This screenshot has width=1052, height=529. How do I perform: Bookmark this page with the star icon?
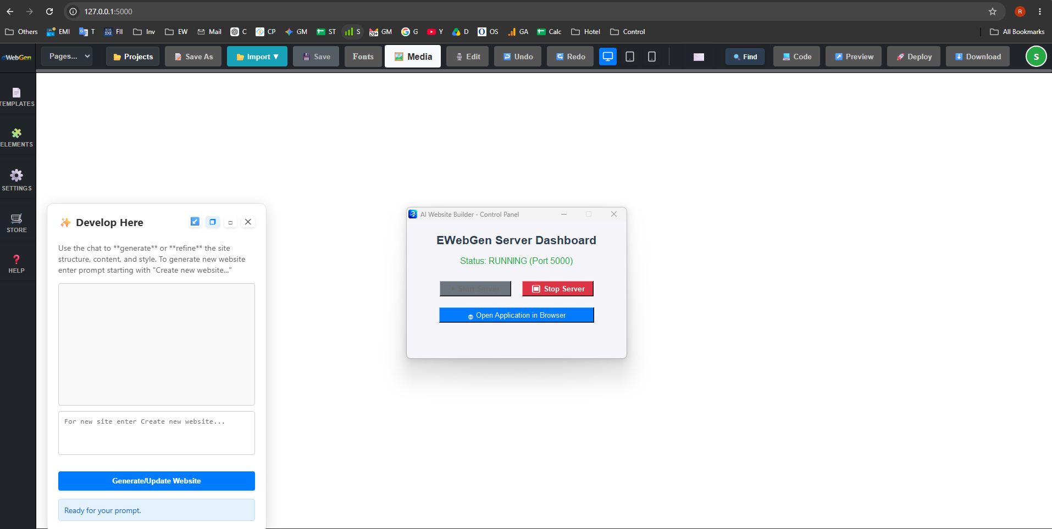coord(993,12)
